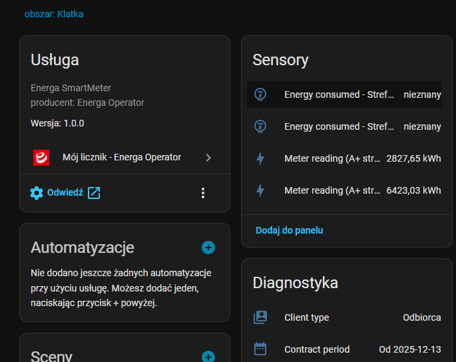The width and height of the screenshot is (456, 362).
Task: Click lightning icon for 6423,03 kWh reading
Action: (x=260, y=190)
